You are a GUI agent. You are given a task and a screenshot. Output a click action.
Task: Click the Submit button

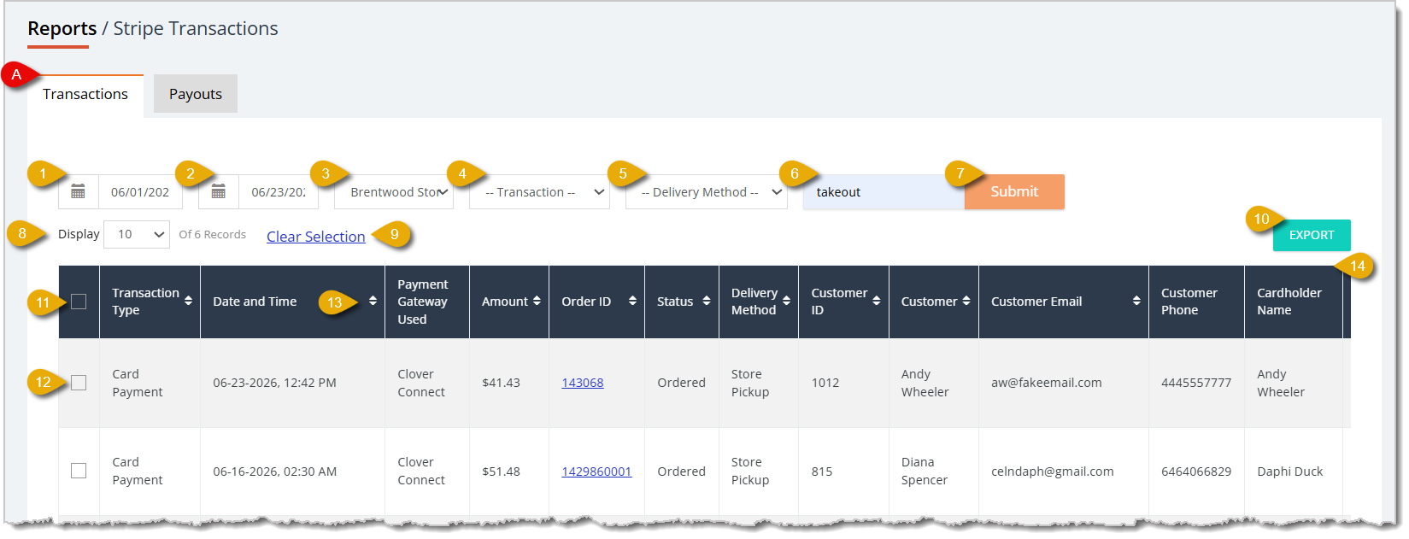point(1014,191)
